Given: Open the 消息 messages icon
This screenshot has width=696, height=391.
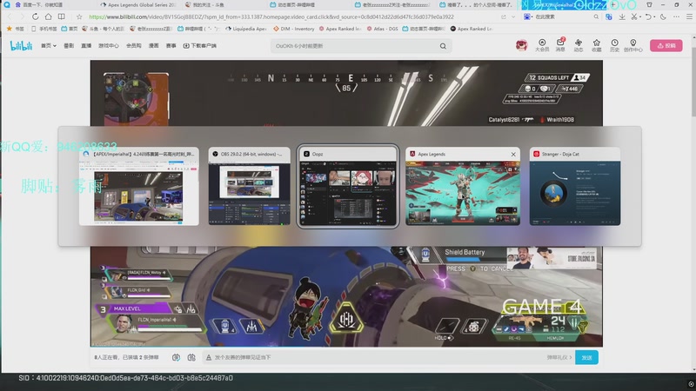Looking at the screenshot, I should click(560, 45).
